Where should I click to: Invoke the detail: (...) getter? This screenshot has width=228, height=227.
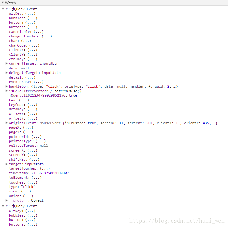(30, 77)
